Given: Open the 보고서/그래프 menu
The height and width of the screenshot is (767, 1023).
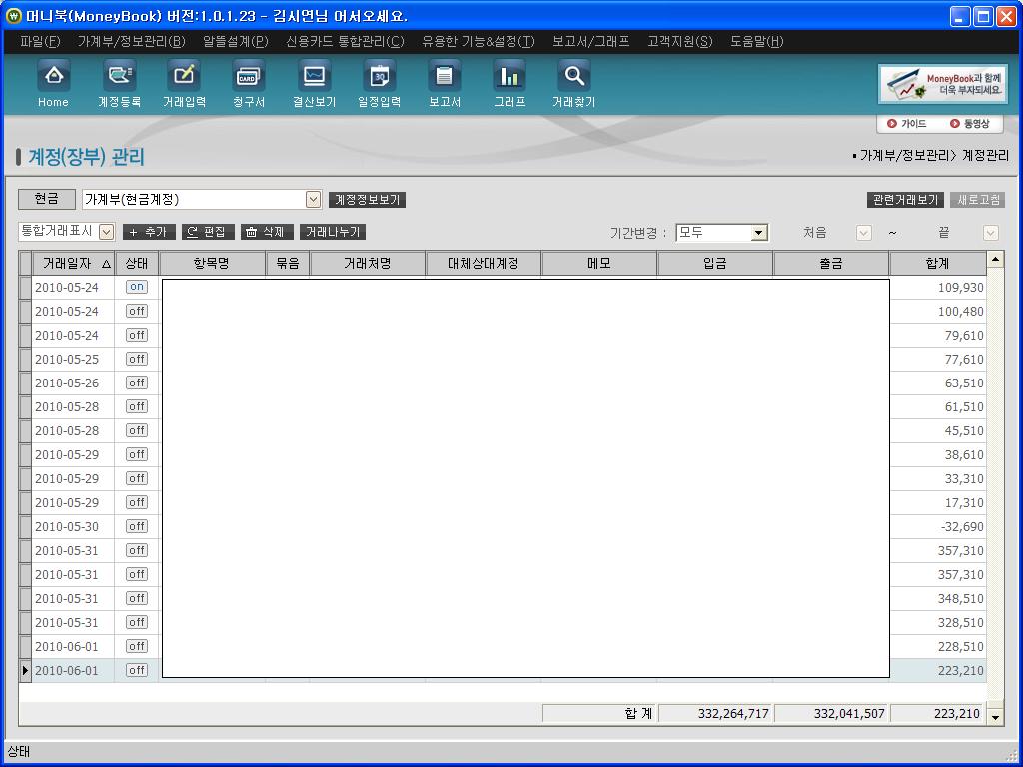Looking at the screenshot, I should coord(590,41).
